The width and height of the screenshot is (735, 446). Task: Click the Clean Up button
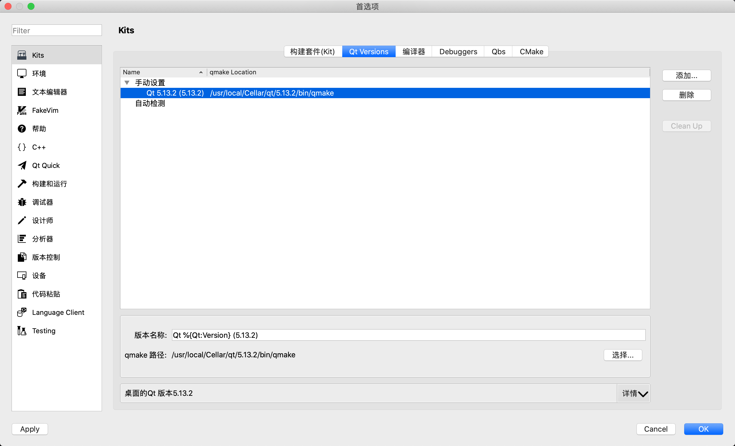click(686, 126)
